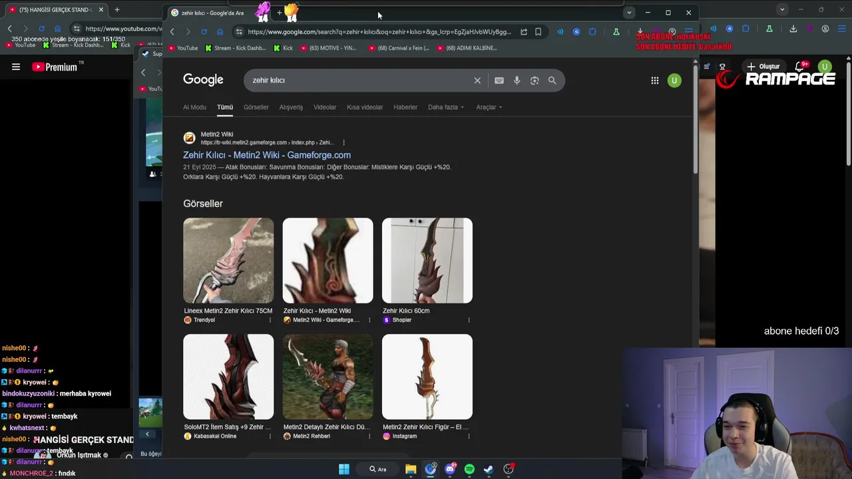The width and height of the screenshot is (852, 479).
Task: Open more options for Metin2 Wiki result
Action: 343,142
